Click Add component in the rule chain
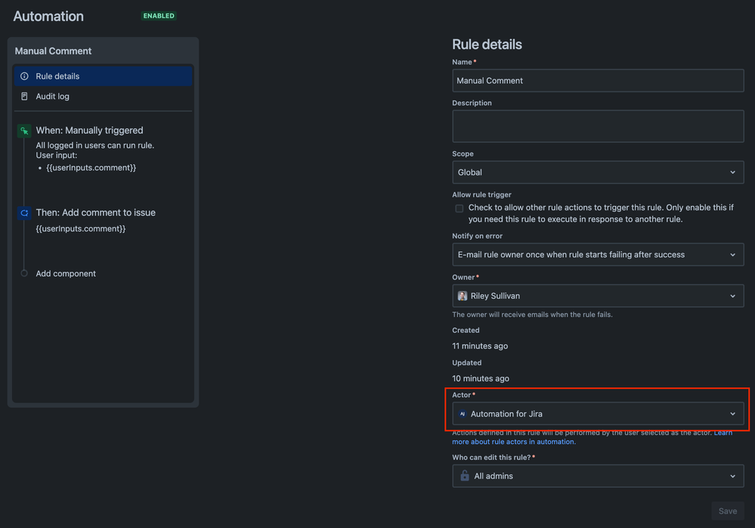755x528 pixels. 66,273
